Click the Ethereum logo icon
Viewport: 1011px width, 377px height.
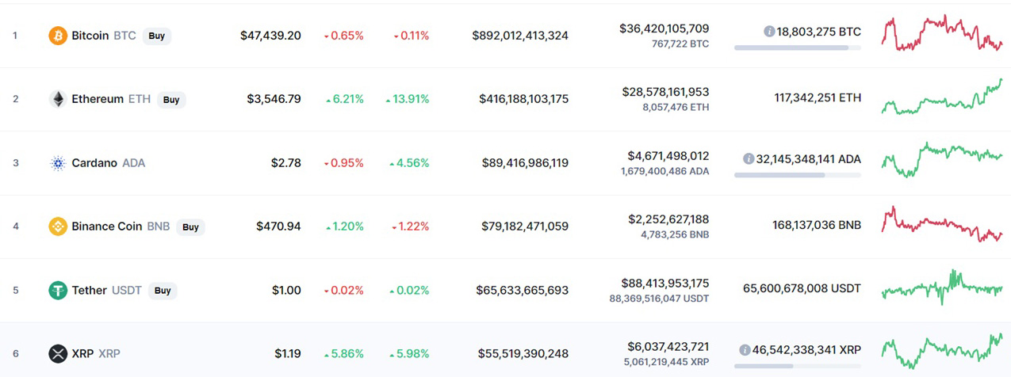(58, 99)
